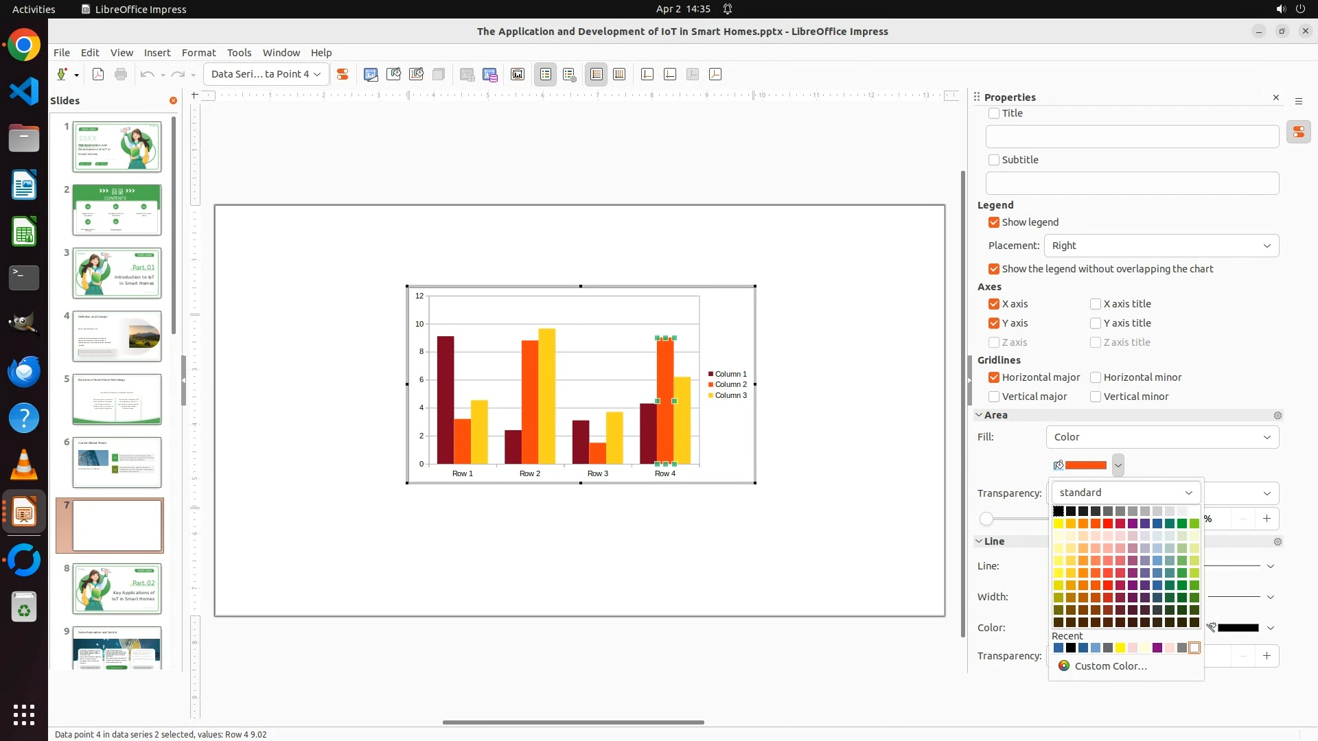Open the Format menu
The width and height of the screenshot is (1318, 741).
(x=198, y=53)
